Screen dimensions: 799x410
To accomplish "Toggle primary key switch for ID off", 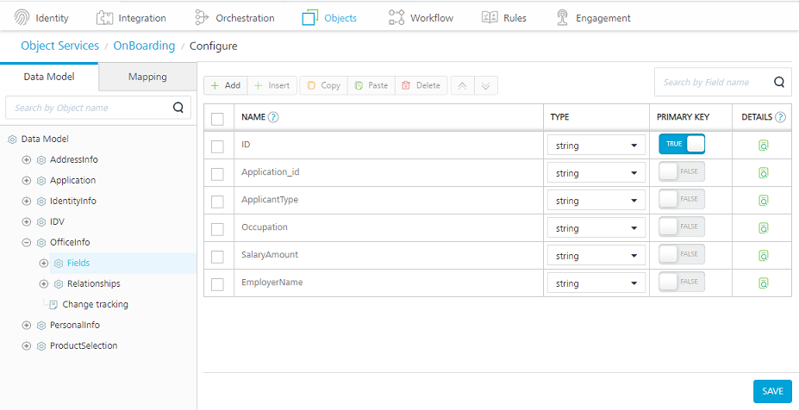I will [x=682, y=145].
